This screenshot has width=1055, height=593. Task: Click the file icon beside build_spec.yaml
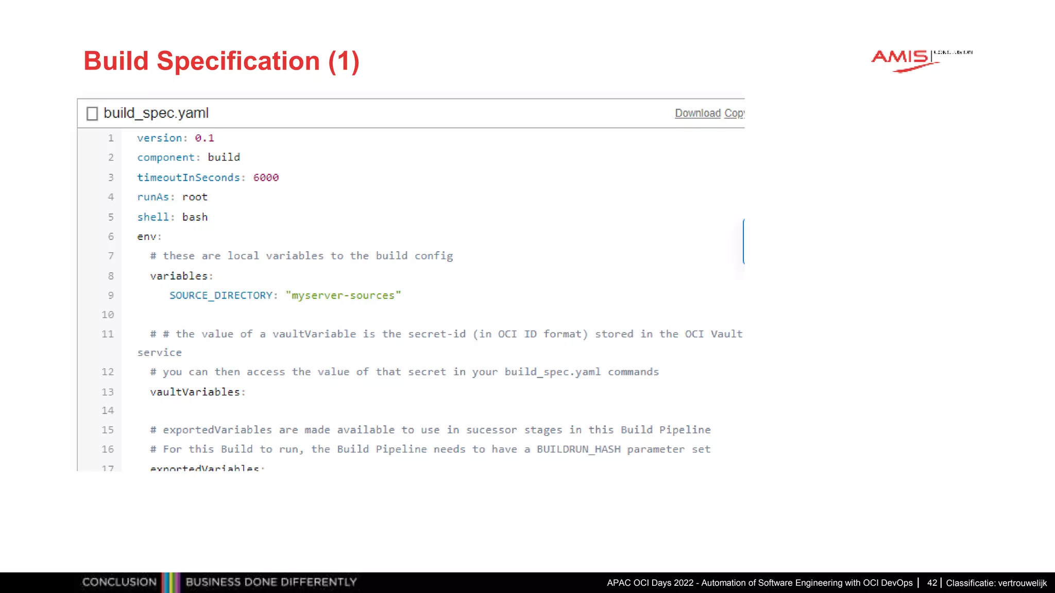point(92,113)
